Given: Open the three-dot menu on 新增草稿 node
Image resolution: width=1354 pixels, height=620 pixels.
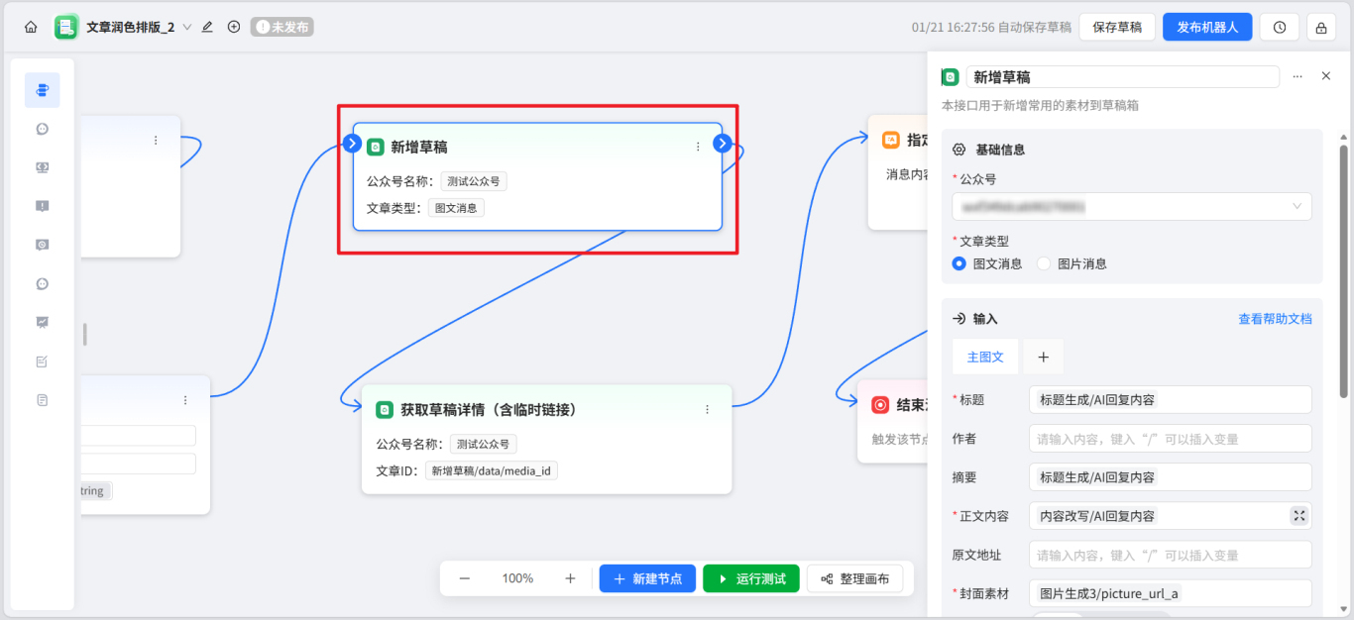Looking at the screenshot, I should click(x=697, y=146).
